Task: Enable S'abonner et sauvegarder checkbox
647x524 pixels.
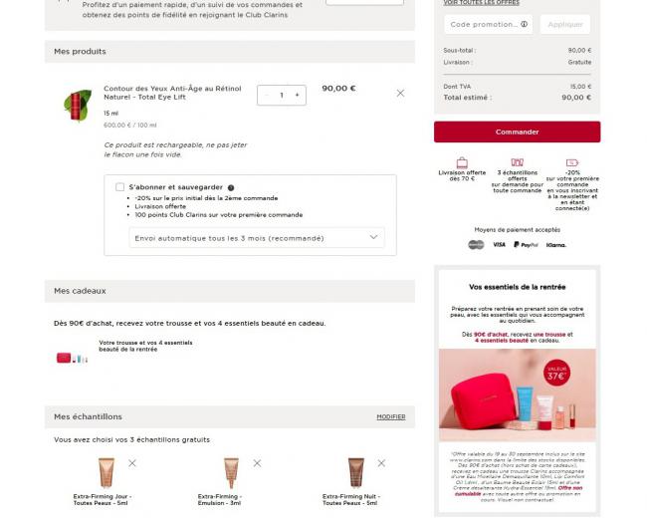Action: (120, 187)
